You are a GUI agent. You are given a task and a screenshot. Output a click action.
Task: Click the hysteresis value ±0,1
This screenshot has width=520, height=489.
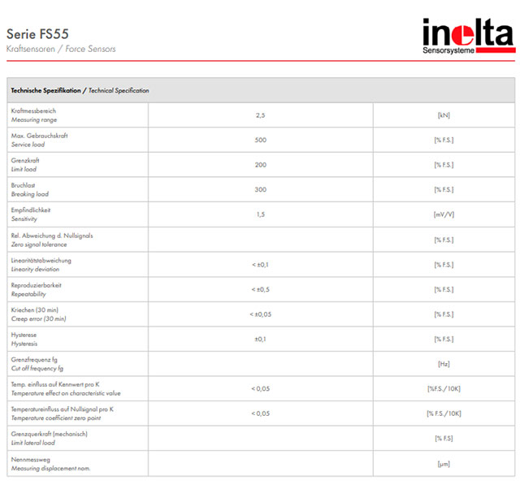point(260,340)
